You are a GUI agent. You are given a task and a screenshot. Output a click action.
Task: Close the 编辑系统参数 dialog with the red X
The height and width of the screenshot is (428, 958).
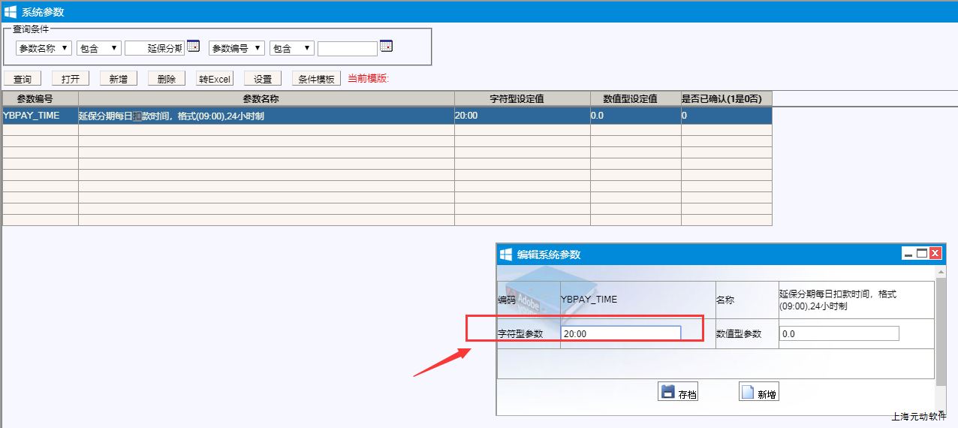[x=935, y=254]
